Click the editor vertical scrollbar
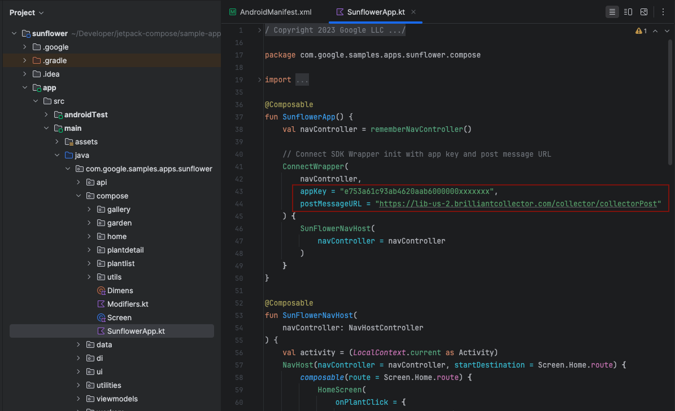 tap(670, 101)
